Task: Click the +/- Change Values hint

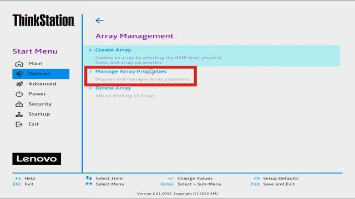Action: point(190,178)
